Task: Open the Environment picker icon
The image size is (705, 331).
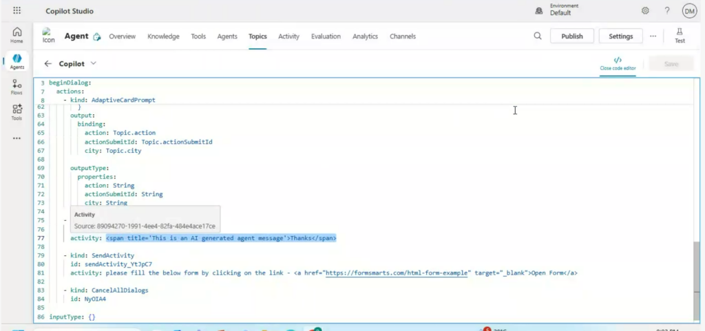Action: click(538, 11)
